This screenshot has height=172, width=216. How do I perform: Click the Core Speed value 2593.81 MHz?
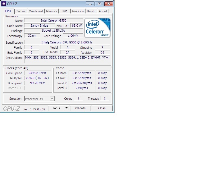[37, 73]
